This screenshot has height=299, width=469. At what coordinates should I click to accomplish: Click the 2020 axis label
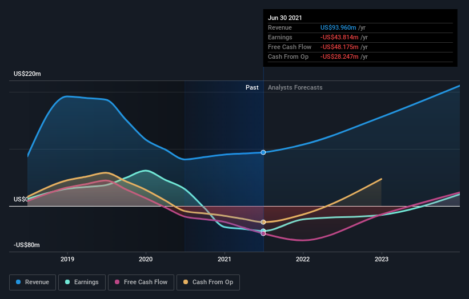click(x=146, y=259)
